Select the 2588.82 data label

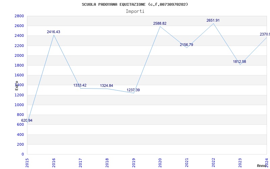[160, 23]
